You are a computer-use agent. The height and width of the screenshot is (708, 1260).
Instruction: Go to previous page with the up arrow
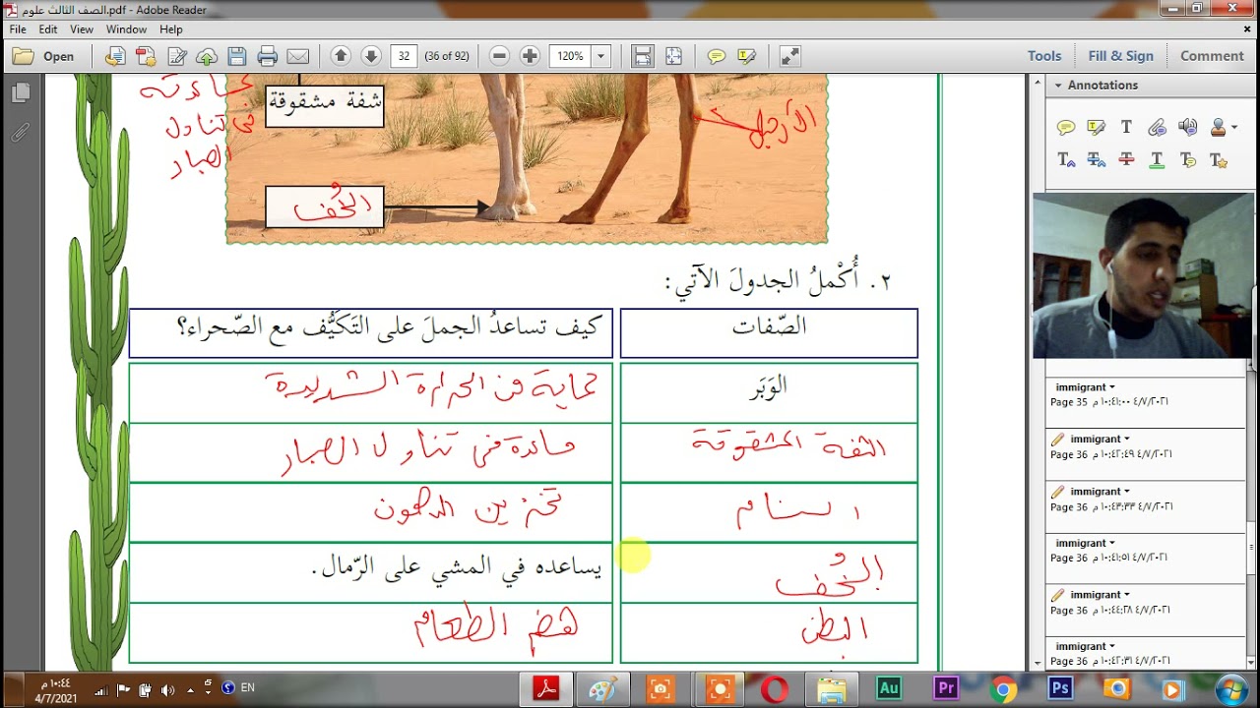coord(341,56)
